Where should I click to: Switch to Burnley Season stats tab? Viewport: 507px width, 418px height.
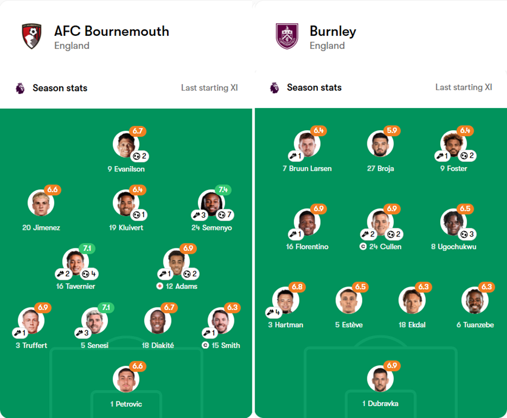(314, 88)
